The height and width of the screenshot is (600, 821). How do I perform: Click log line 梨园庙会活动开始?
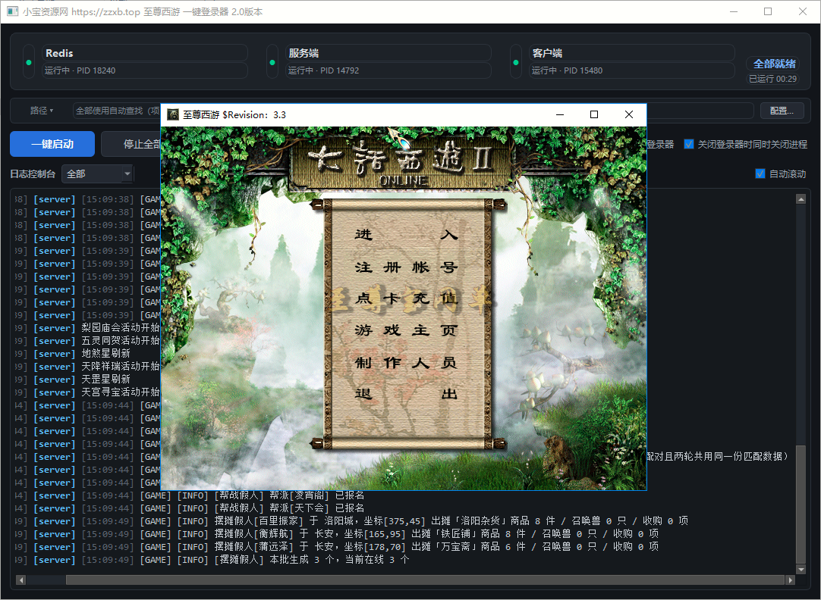(121, 328)
